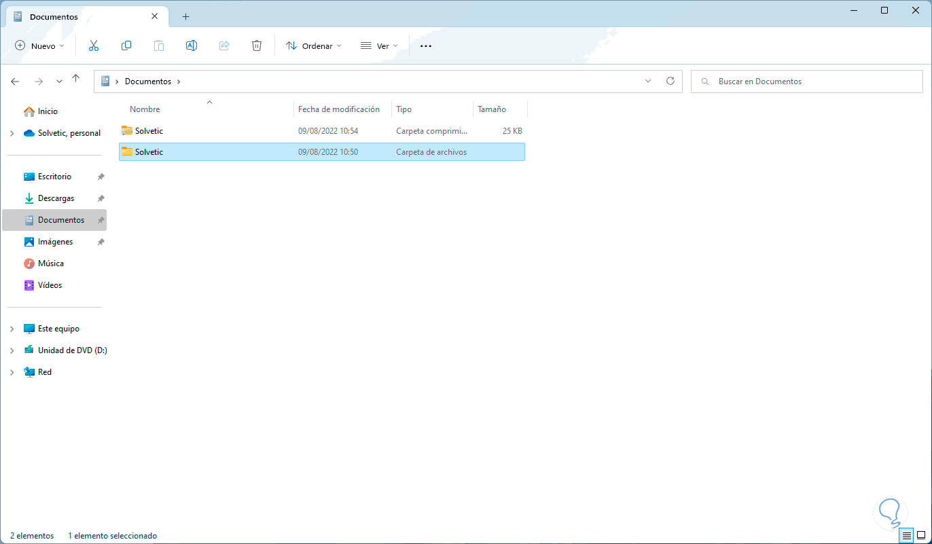This screenshot has width=932, height=544.
Task: Sort by the Nombre column header
Action: (x=145, y=109)
